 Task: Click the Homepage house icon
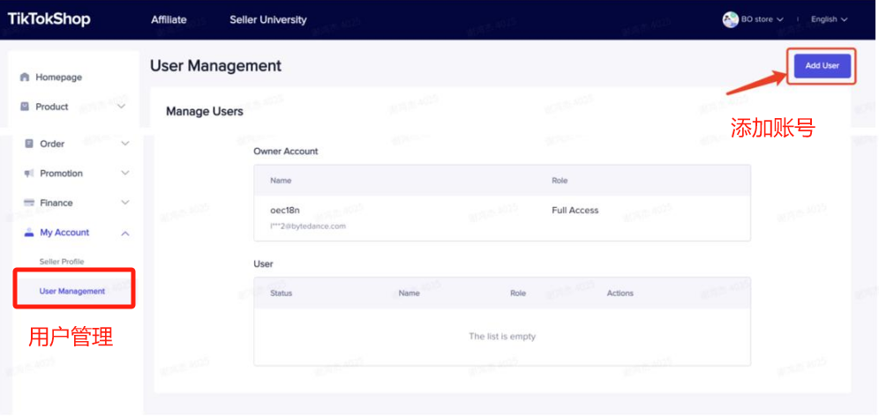[25, 78]
